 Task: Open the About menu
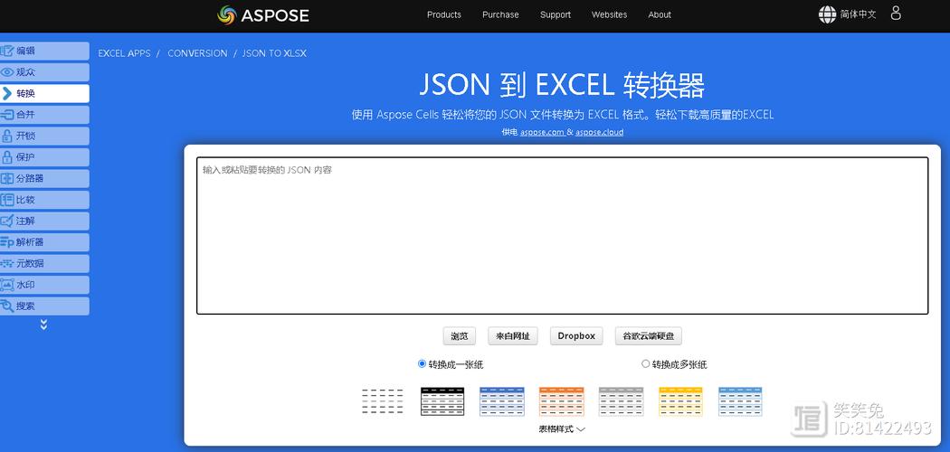[x=660, y=14]
